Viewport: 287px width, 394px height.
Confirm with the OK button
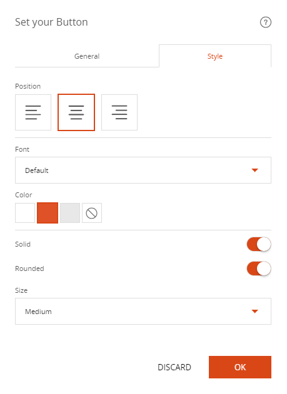pos(240,367)
